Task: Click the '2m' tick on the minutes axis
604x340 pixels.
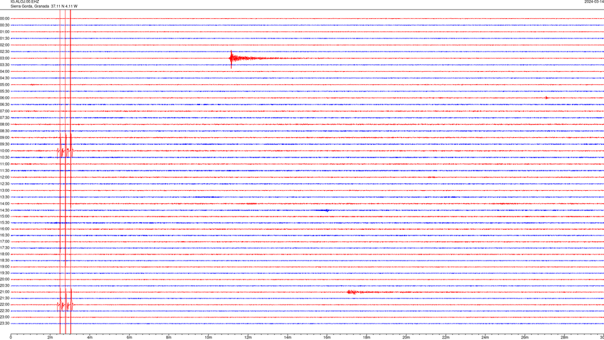Action: 50,337
